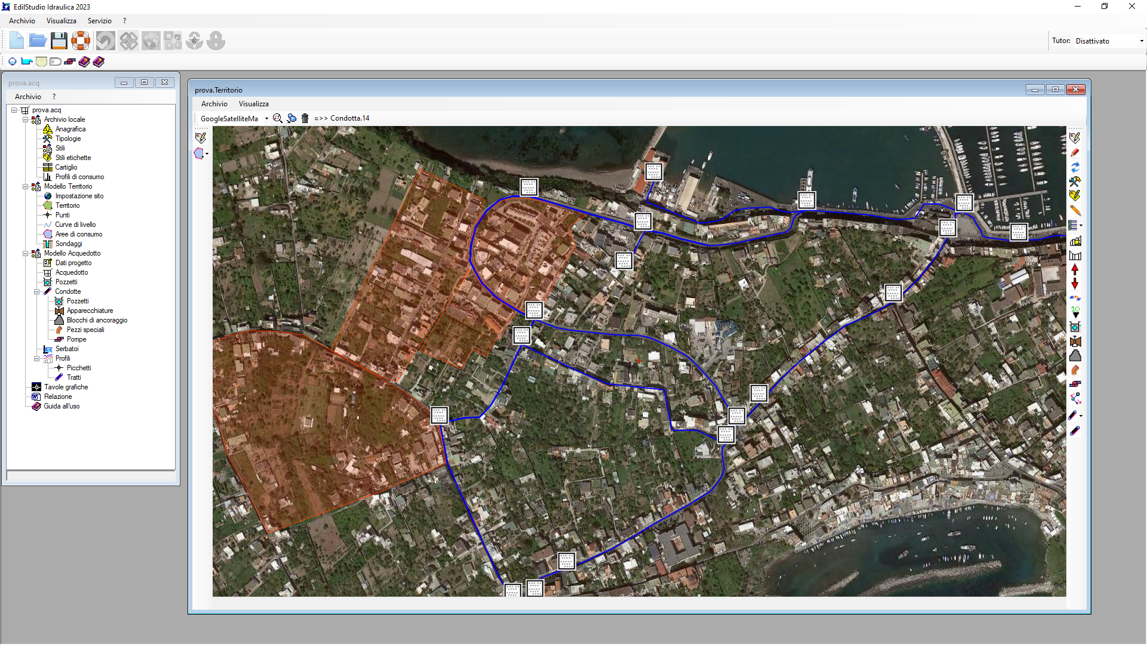Select the orange elbow special piece tool
This screenshot has height=645, width=1147.
click(1075, 370)
